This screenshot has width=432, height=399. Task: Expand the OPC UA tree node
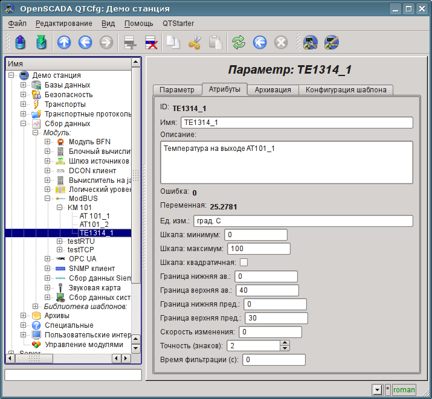[48, 259]
